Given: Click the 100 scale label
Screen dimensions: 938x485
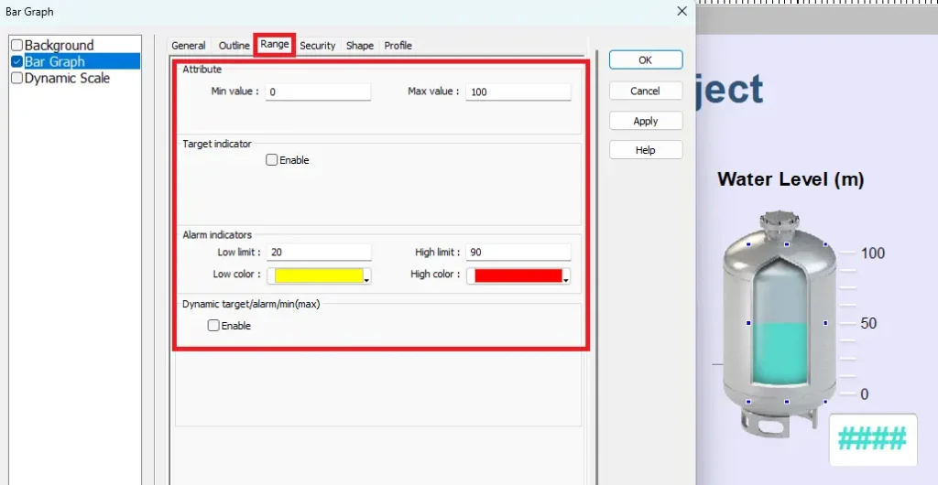Looking at the screenshot, I should click(x=873, y=253).
